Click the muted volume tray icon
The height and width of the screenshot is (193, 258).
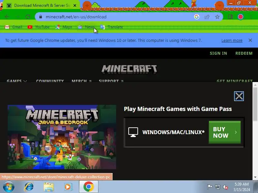(x=225, y=187)
